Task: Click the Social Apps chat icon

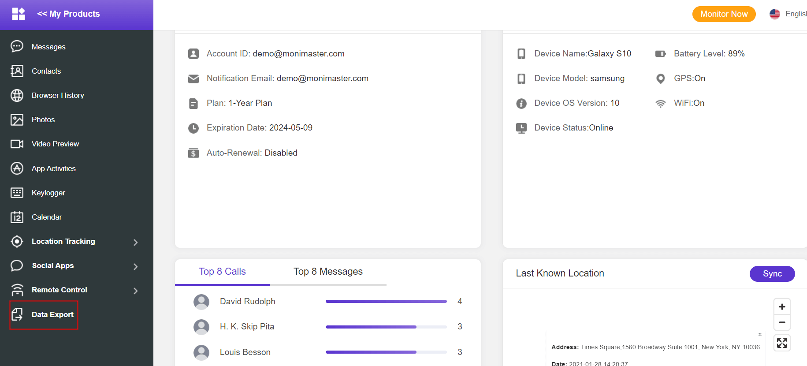Action: tap(17, 265)
